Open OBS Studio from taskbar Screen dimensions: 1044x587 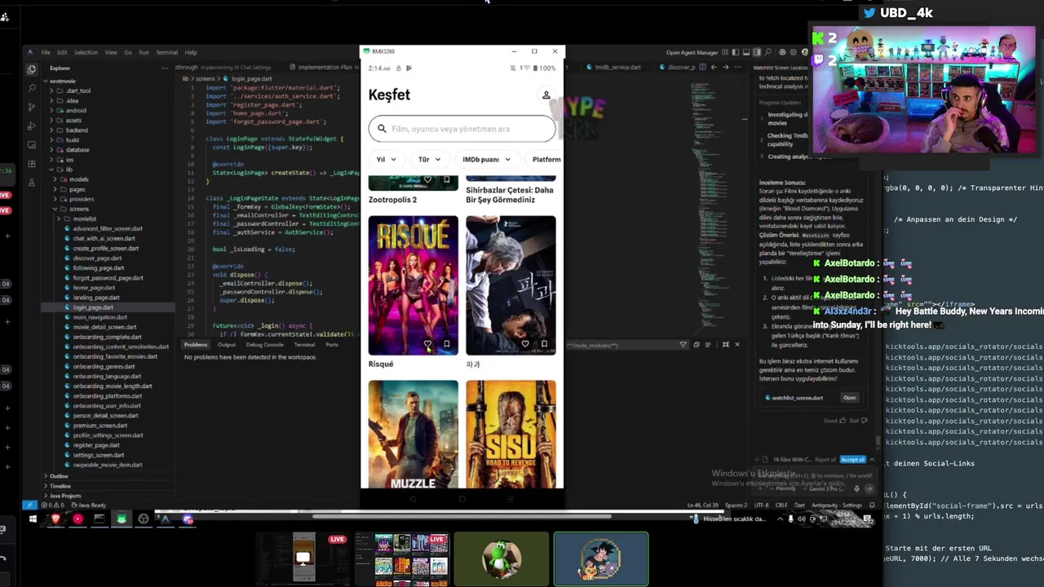(144, 519)
